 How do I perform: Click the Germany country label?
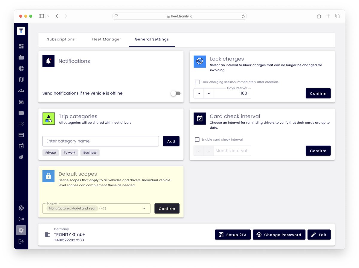(61, 229)
